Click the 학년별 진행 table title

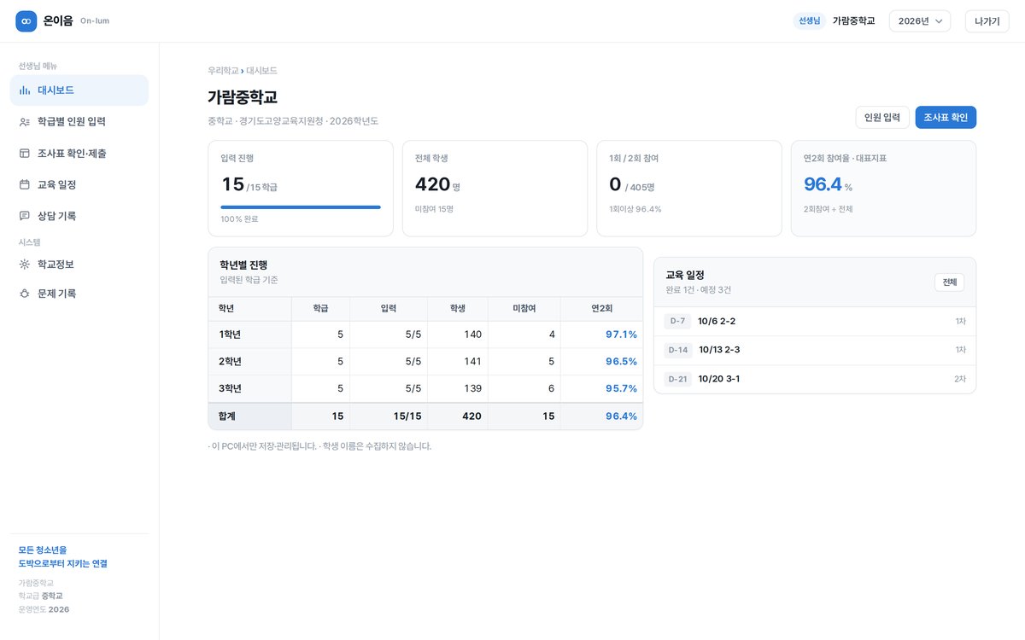click(243, 265)
